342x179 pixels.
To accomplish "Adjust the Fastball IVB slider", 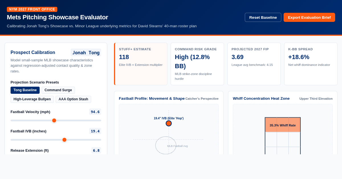I will (56, 140).
